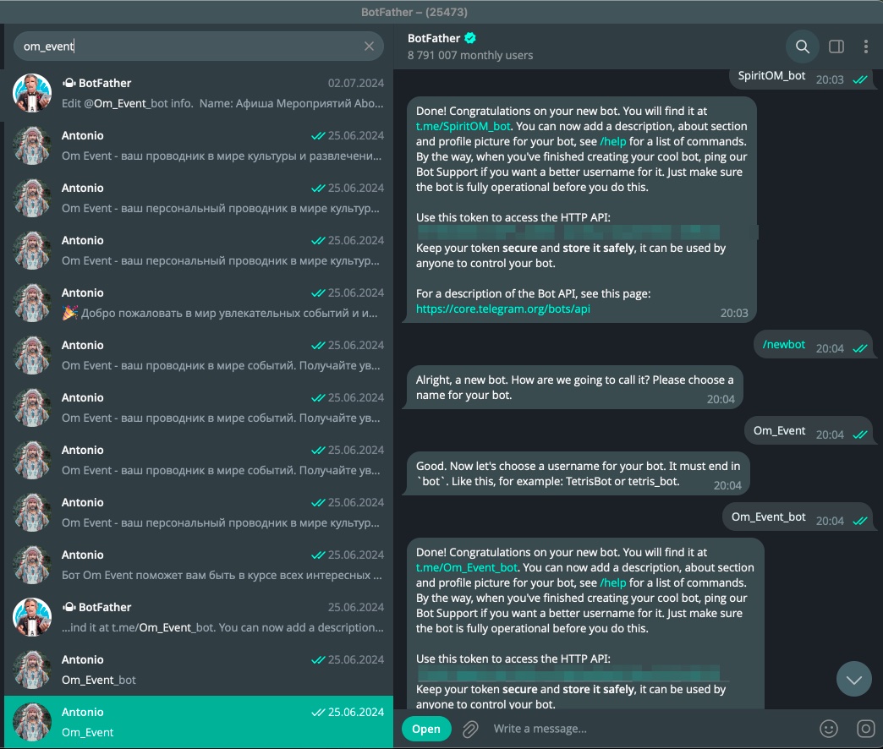Focus the Write a message field
This screenshot has height=749, width=883.
point(648,729)
